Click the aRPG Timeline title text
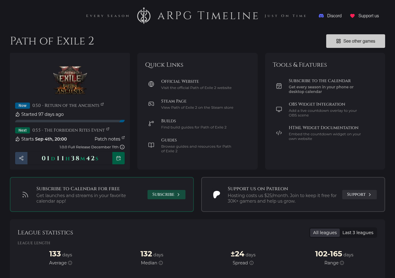Screen dimensions: 395x278 208,16
